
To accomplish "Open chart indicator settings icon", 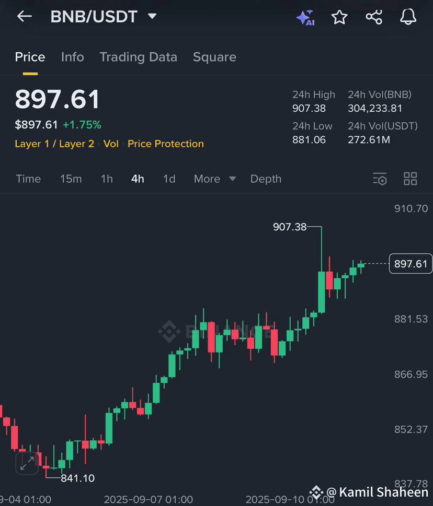I will (x=380, y=179).
